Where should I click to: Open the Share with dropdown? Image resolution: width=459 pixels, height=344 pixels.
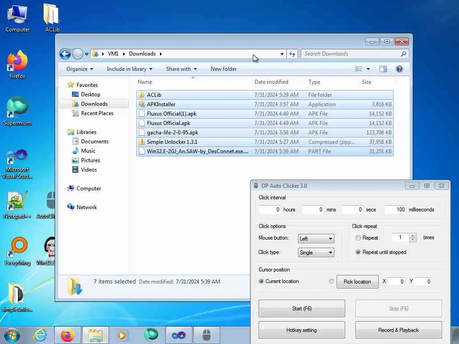[181, 69]
